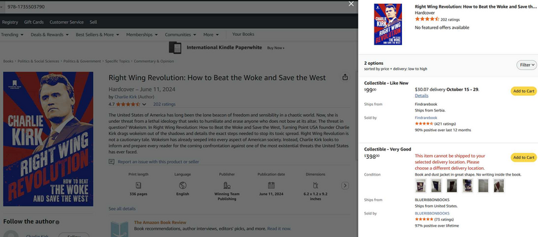Viewport: 538px width, 237px height.
Task: Click the publisher icon above Winning Team Publishing
Action: [227, 185]
